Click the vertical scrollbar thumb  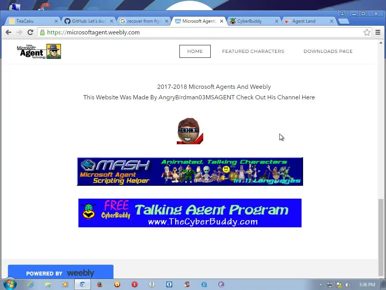pos(381,237)
